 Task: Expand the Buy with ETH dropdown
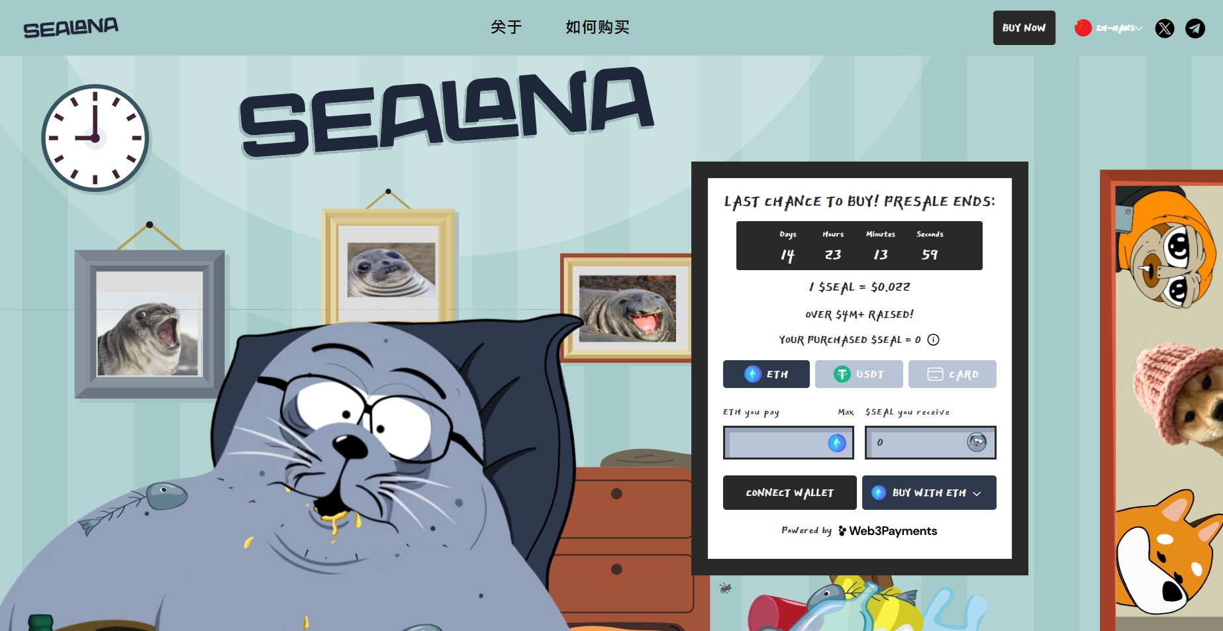[x=929, y=493]
